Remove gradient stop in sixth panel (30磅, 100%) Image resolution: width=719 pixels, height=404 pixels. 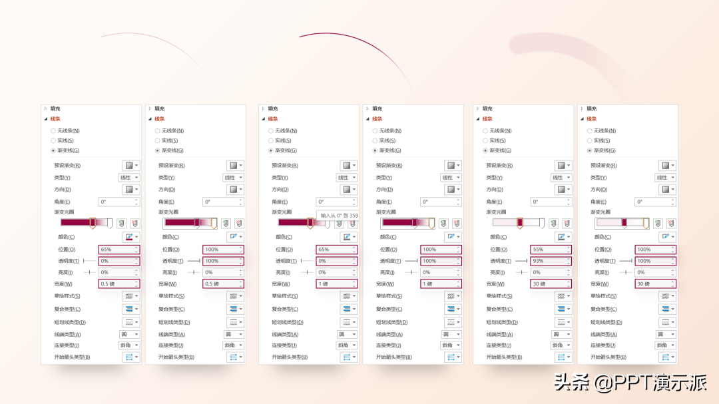point(671,224)
